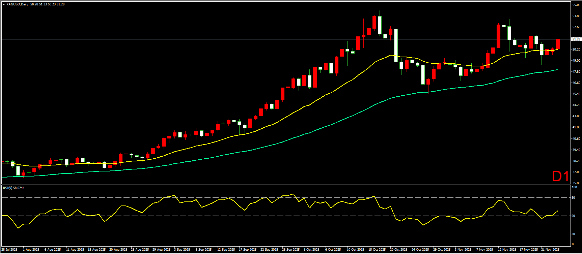Click the 28 Jul 2025 date label
Screen dimensions: 582x254
coord(9,250)
